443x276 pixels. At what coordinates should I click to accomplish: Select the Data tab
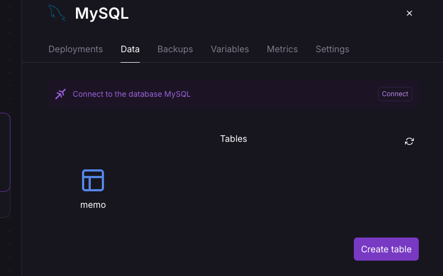click(x=130, y=49)
